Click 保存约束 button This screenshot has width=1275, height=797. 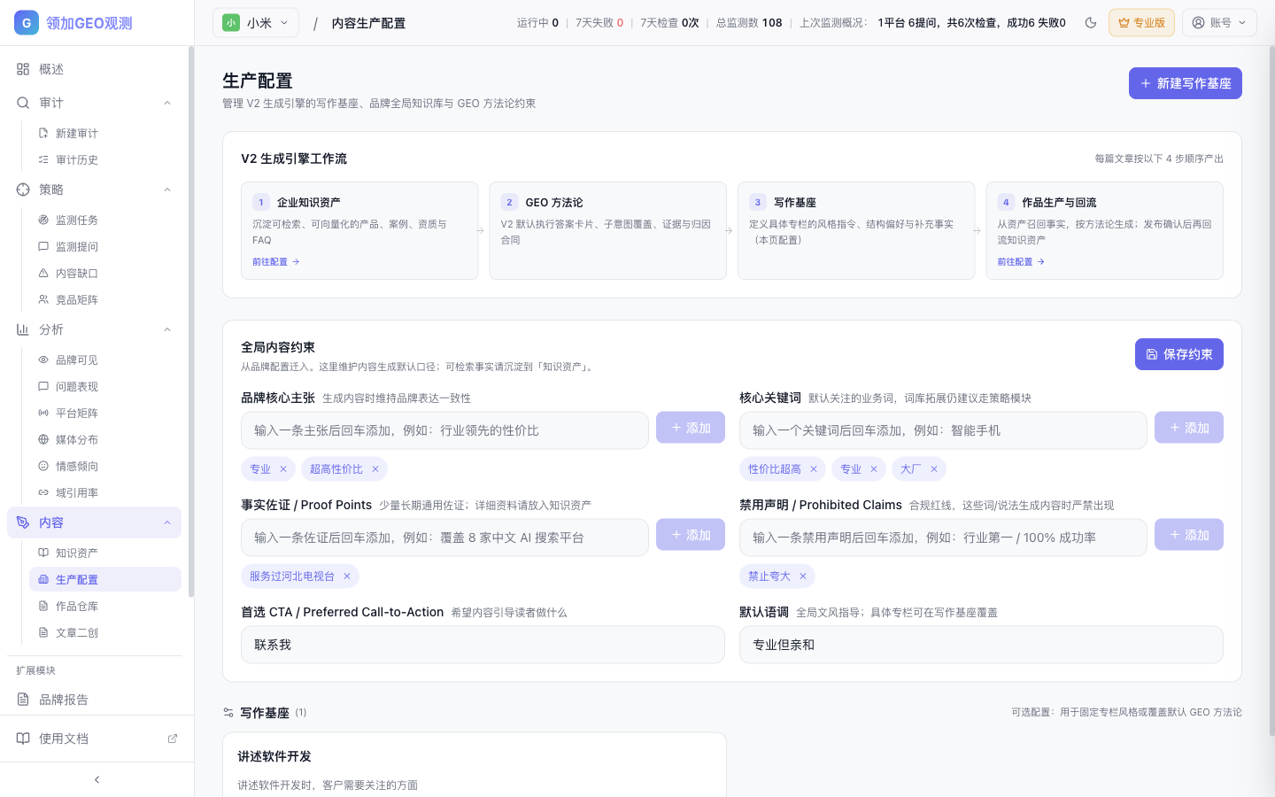coord(1179,354)
